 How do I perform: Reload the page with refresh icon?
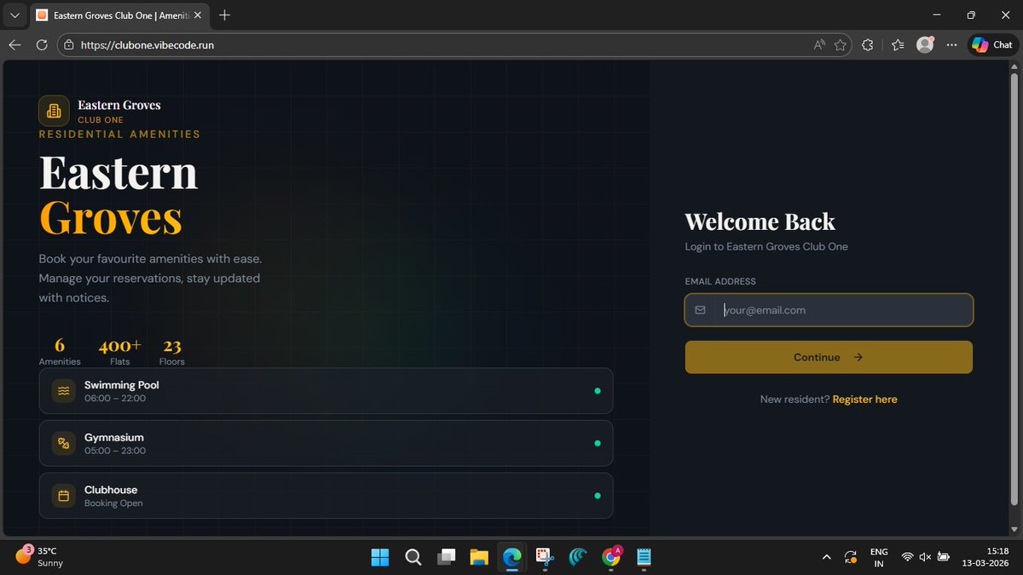(x=41, y=45)
